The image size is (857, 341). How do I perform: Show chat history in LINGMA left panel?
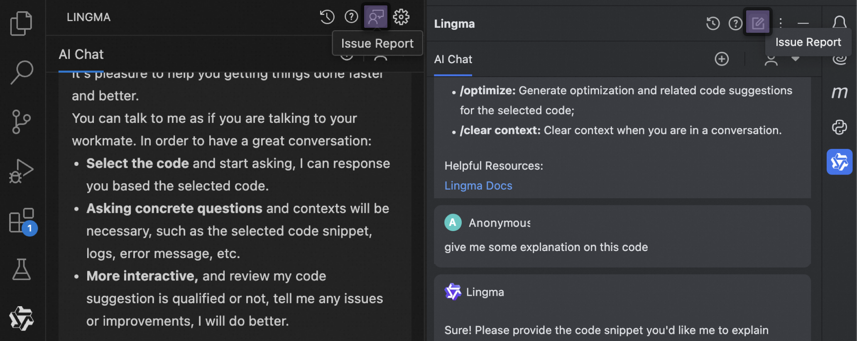click(x=327, y=17)
